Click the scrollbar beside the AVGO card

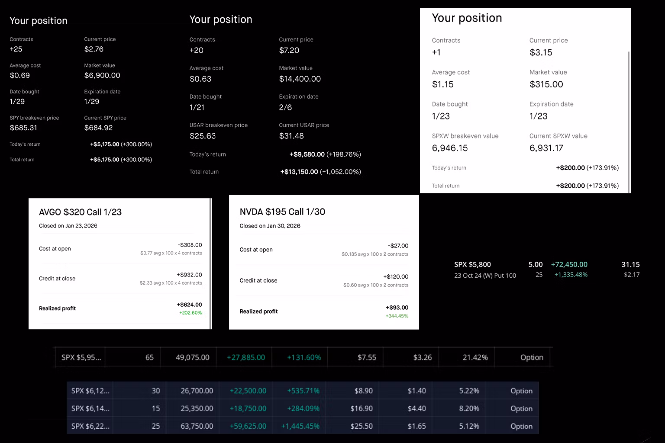pos(210,263)
